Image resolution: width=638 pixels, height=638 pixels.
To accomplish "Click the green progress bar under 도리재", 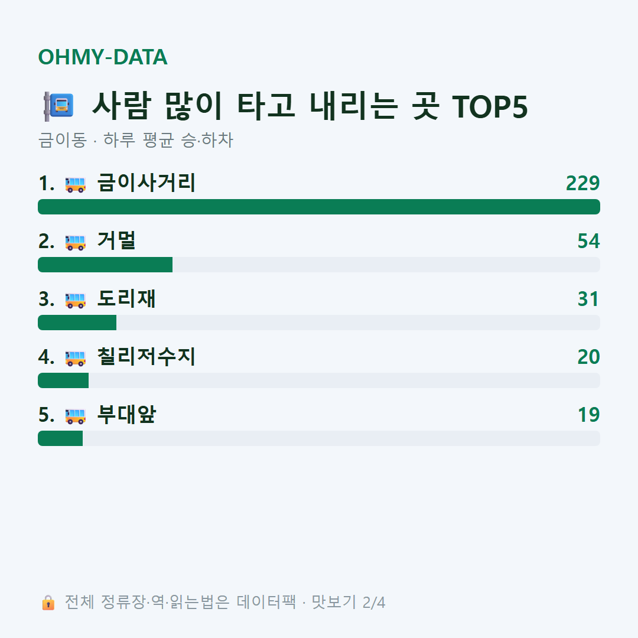I will pyautogui.click(x=77, y=323).
